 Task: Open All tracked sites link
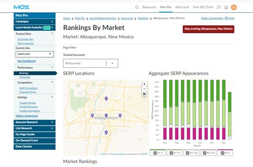tap(25, 39)
